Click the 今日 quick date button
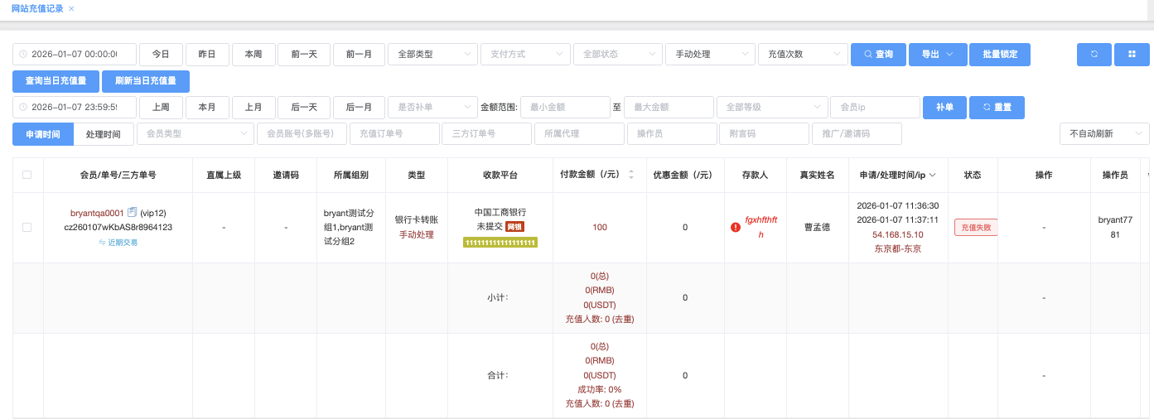 [x=161, y=55]
